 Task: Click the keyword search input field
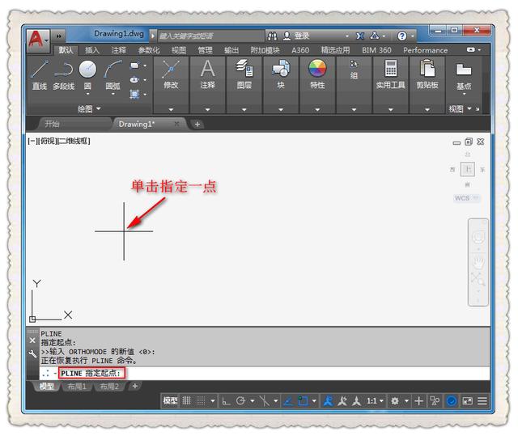coord(211,36)
